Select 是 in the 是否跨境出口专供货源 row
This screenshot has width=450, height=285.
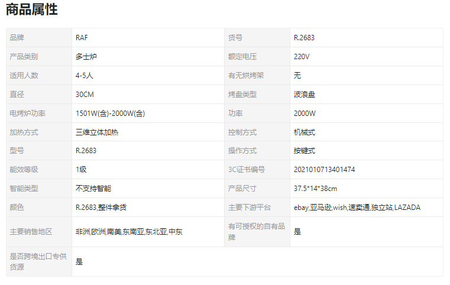(79, 262)
